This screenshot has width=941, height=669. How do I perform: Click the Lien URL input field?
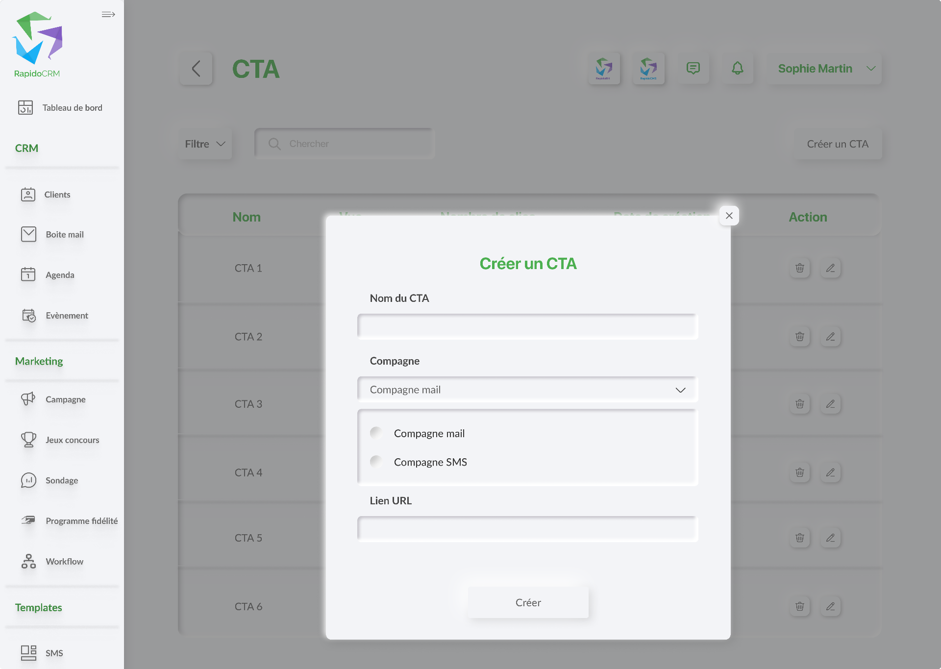(x=528, y=528)
